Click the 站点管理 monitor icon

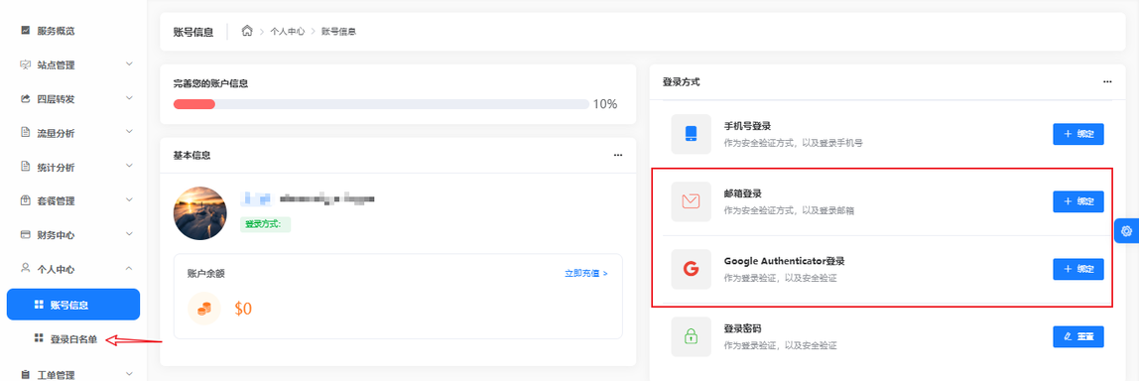click(x=26, y=64)
